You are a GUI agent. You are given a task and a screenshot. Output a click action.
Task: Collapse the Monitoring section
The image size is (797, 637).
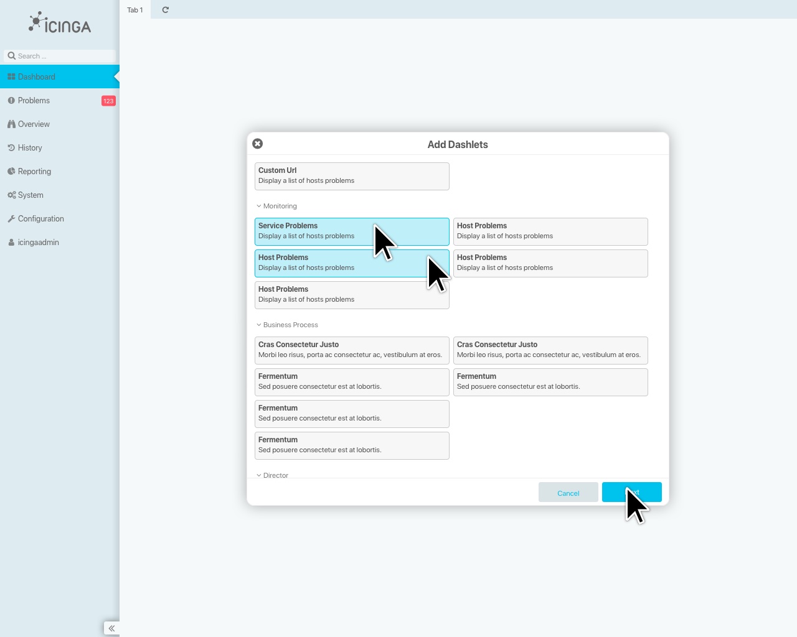276,206
